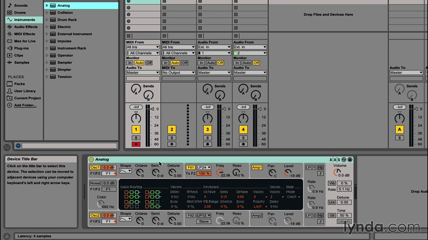This screenshot has width=428, height=240.
Task: Select the Audio Effects browser category
Action: pyautogui.click(x=26, y=27)
